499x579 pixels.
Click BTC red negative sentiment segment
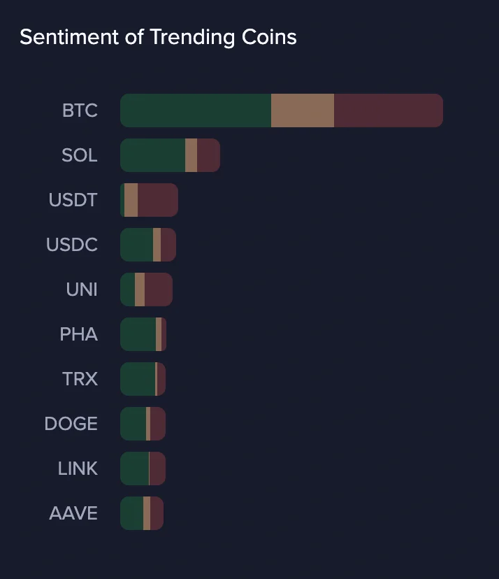(x=388, y=110)
